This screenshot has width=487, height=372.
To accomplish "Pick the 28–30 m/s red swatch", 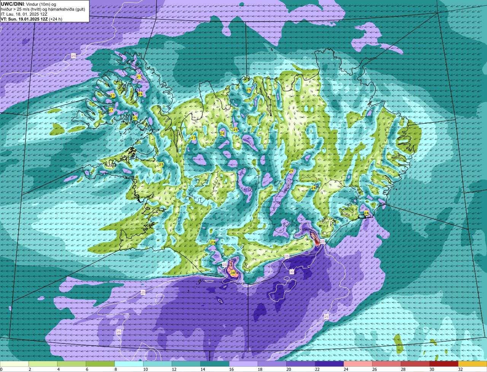I will click(415, 364).
